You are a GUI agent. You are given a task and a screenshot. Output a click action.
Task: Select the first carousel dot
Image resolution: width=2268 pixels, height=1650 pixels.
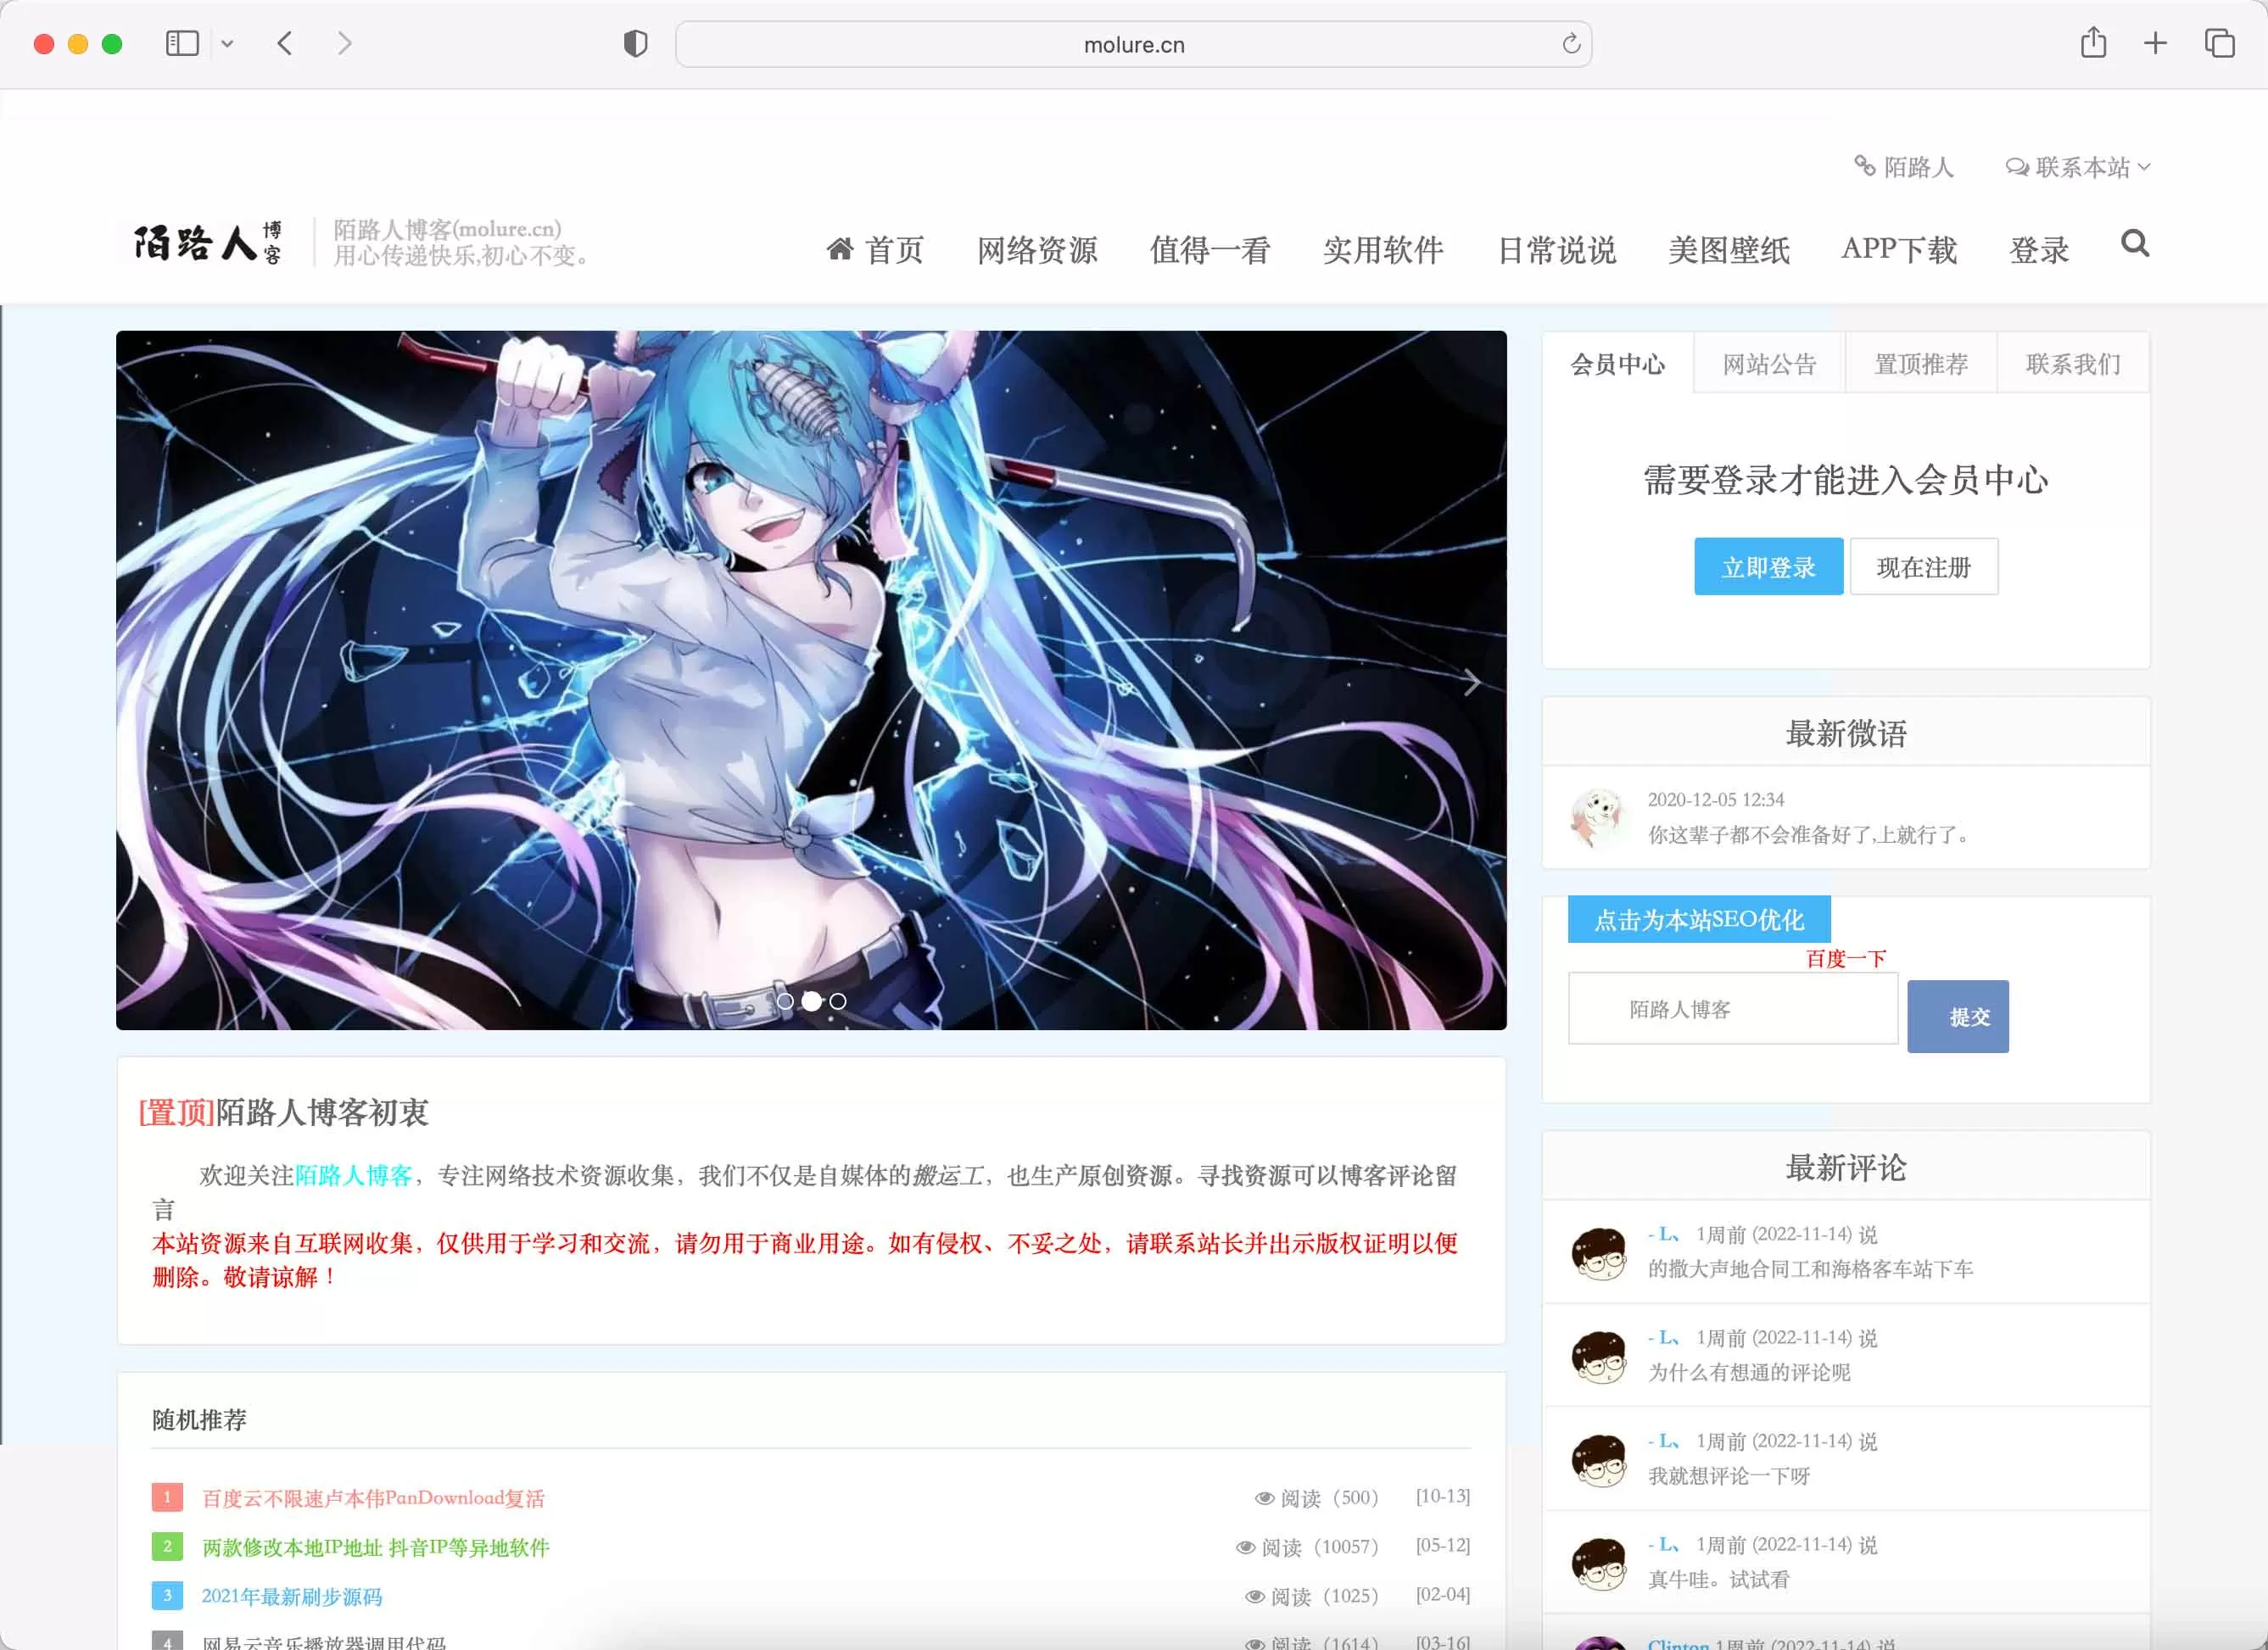point(785,1001)
